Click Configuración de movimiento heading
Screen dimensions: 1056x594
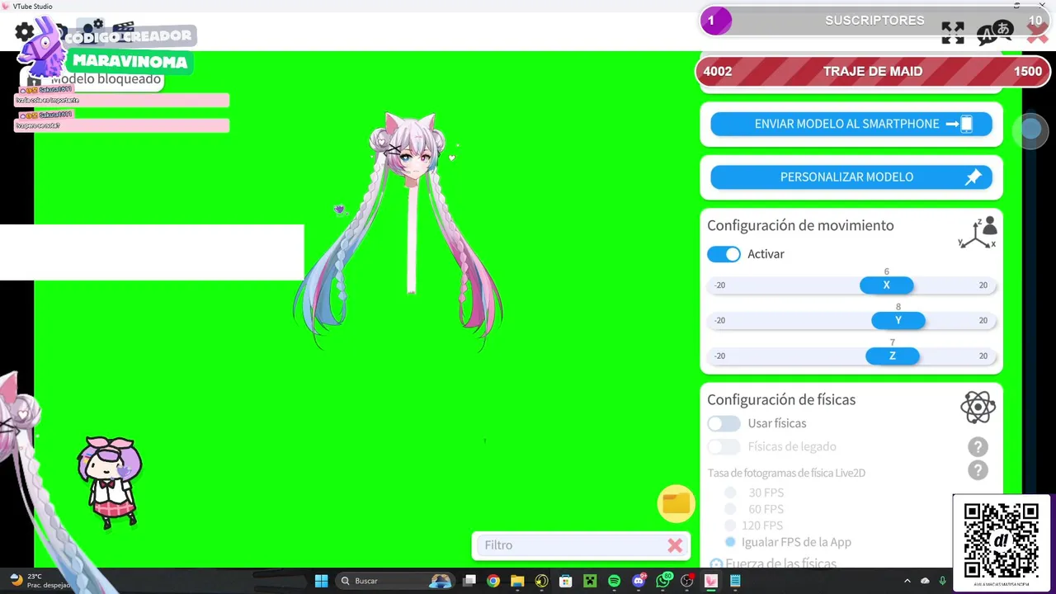800,225
